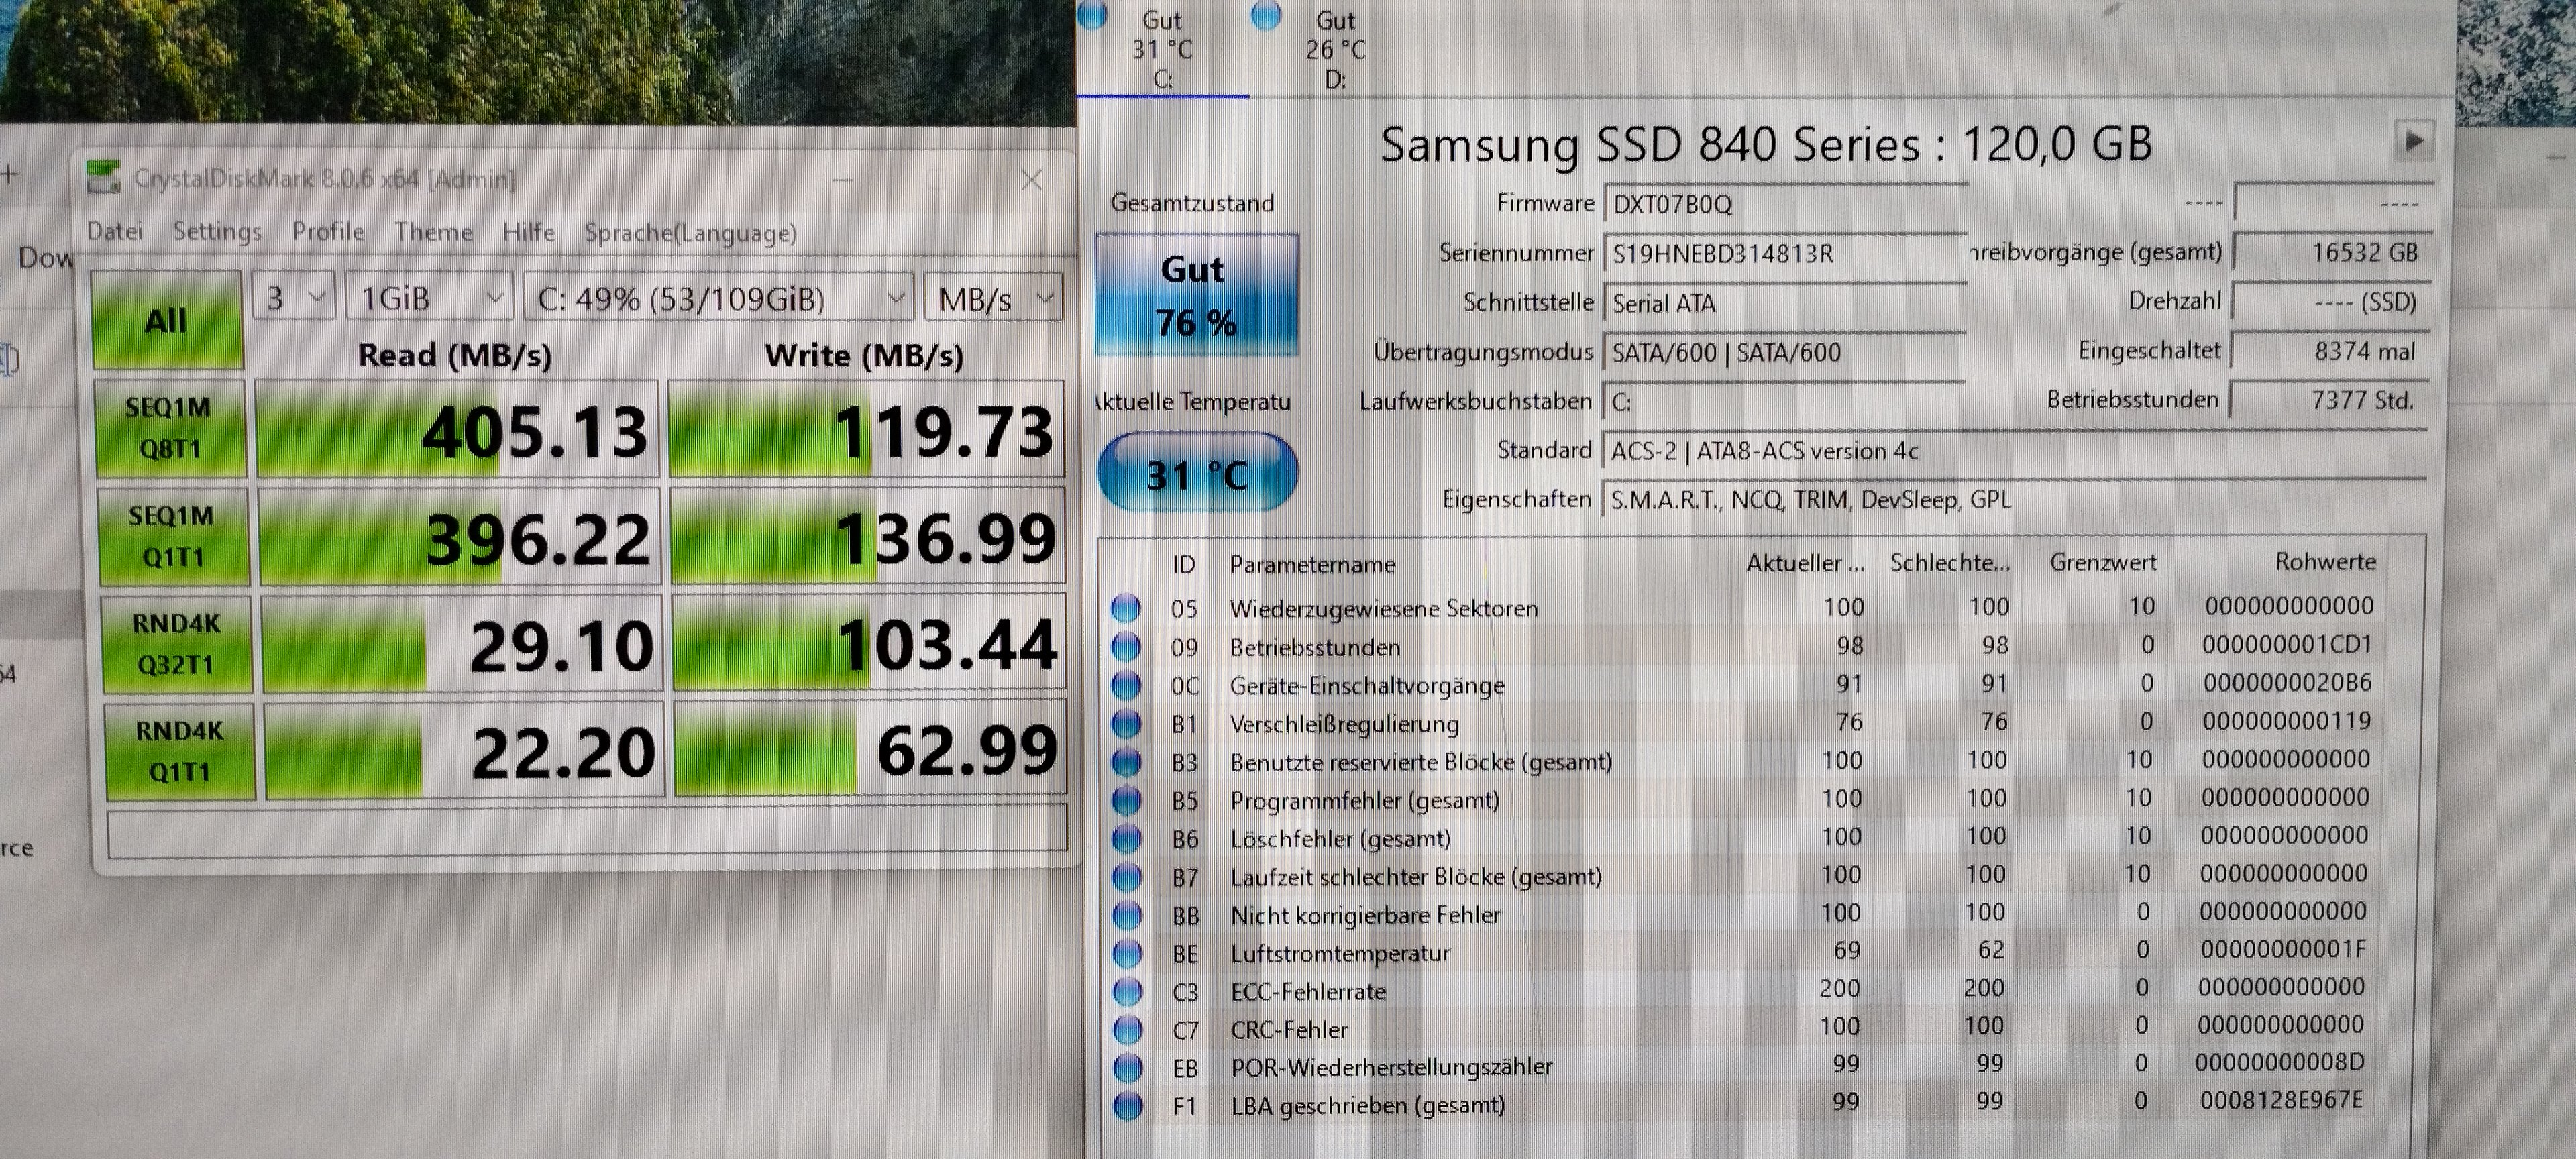This screenshot has width=2576, height=1159.
Task: Click the CrystalDiskMark app icon in title bar
Action: point(104,177)
